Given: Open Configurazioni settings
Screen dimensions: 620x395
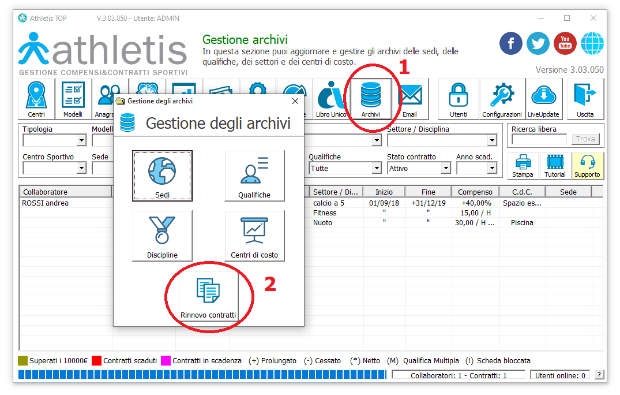Looking at the screenshot, I should [x=502, y=99].
